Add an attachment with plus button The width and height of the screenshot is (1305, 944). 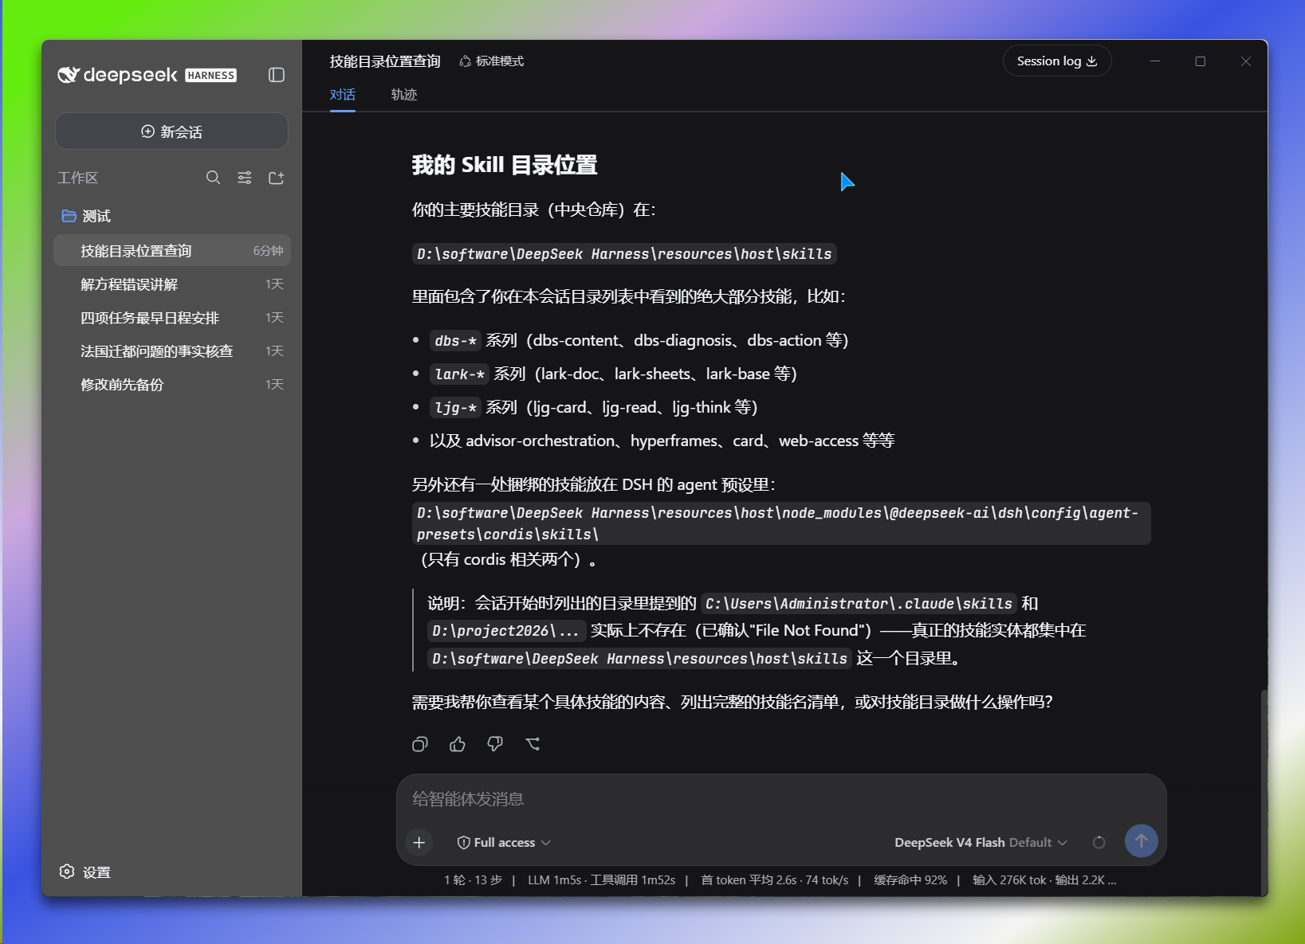(x=419, y=842)
